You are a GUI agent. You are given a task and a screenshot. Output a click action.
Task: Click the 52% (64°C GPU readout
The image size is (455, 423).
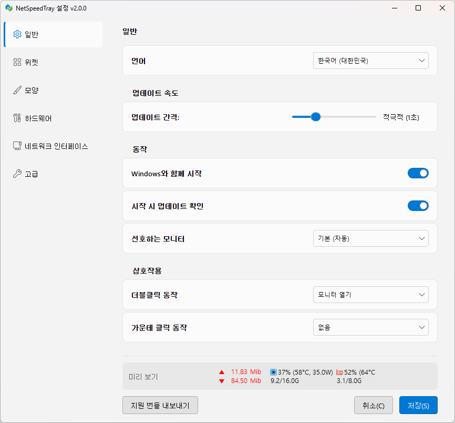[359, 372]
